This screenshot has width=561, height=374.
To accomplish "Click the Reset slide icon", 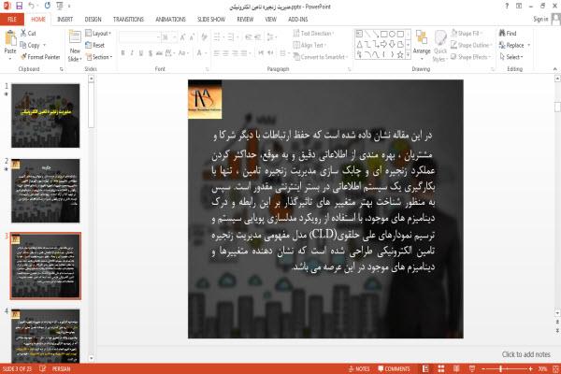I will (x=89, y=45).
